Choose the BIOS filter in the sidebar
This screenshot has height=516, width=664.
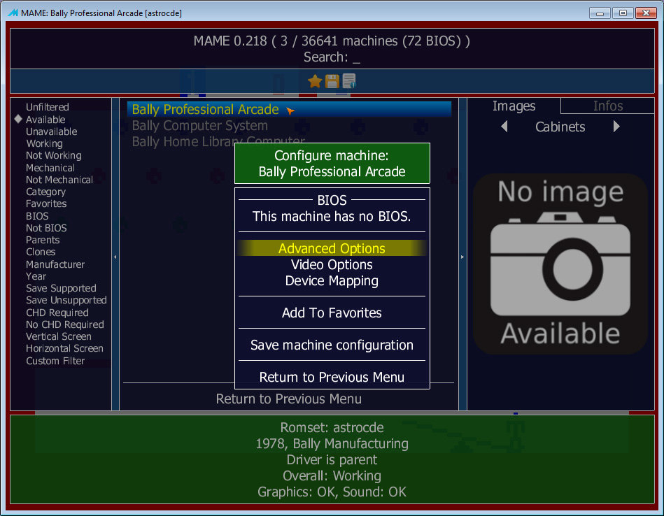click(x=37, y=216)
